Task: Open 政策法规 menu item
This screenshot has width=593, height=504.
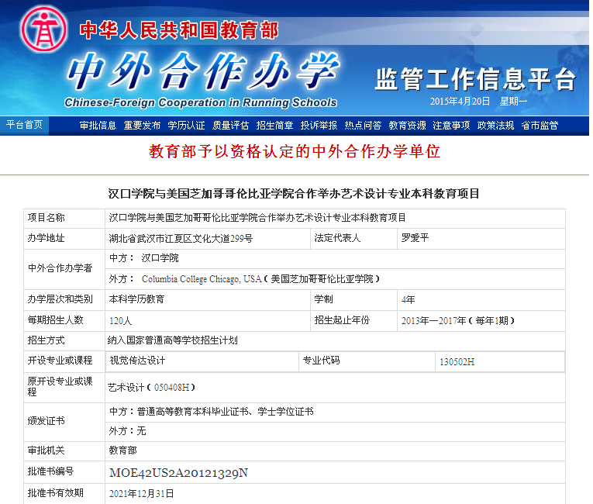Action: [496, 126]
